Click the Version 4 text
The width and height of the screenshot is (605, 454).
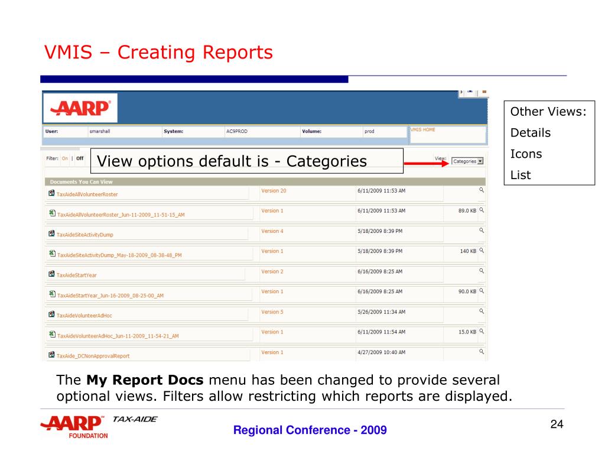[x=272, y=231]
